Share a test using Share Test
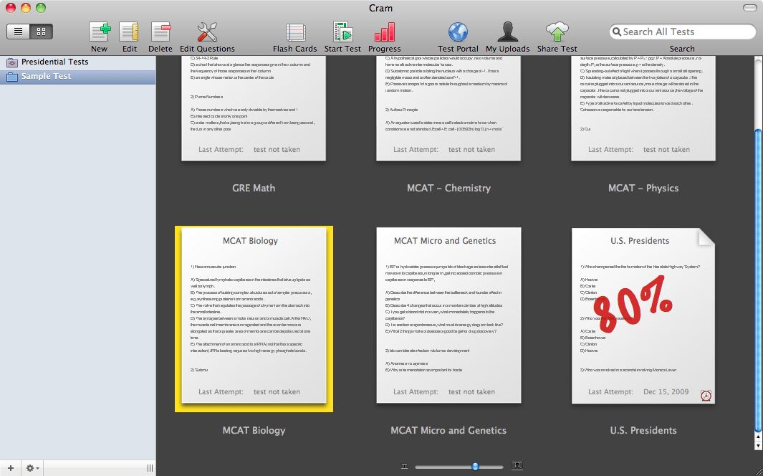763x476 pixels. click(x=556, y=32)
